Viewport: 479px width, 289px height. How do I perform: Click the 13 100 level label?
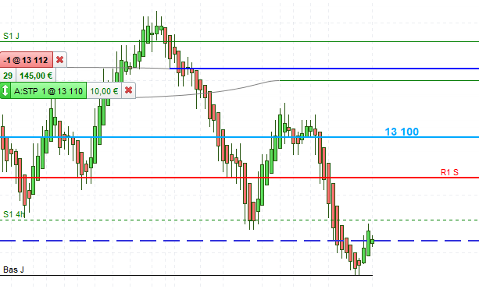pyautogui.click(x=402, y=132)
